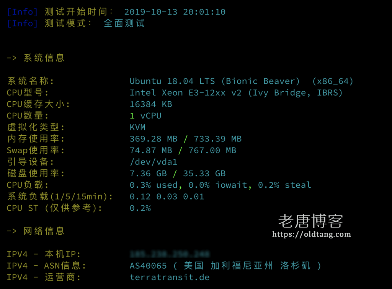This screenshot has width=392, height=289.
Task: Click the first [Info] tag
Action: 23,12
